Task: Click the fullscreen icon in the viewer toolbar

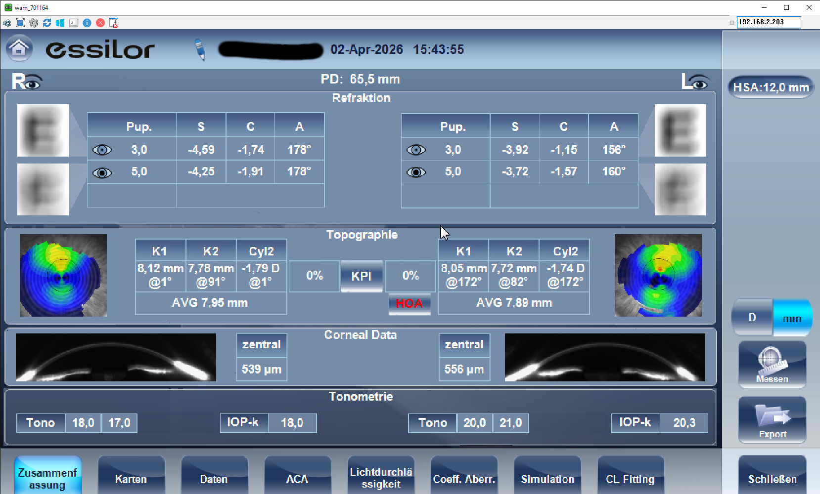Action: coord(20,23)
